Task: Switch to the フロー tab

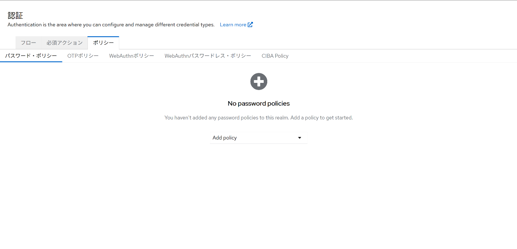Action: click(28, 43)
